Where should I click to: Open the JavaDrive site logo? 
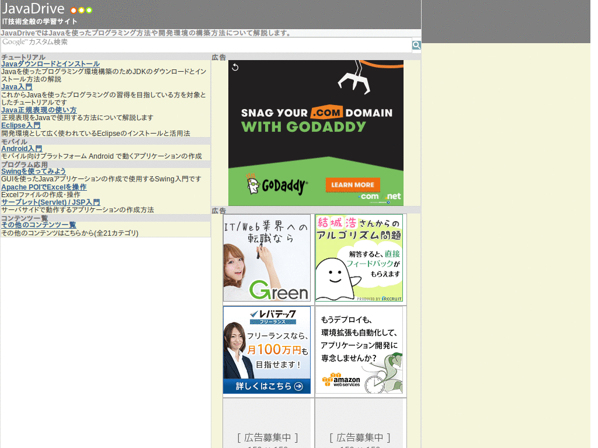coord(47,9)
